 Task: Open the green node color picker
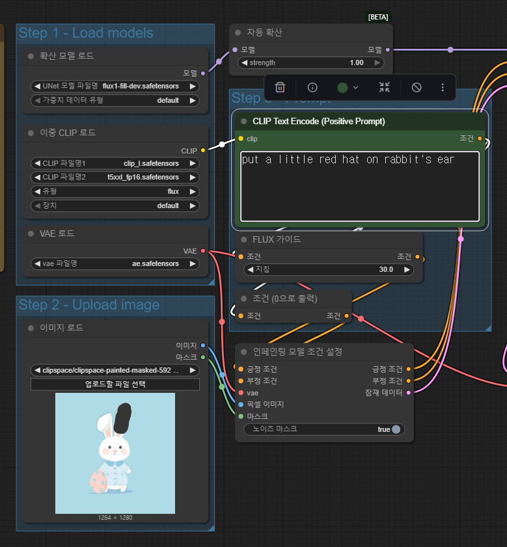pyautogui.click(x=348, y=87)
